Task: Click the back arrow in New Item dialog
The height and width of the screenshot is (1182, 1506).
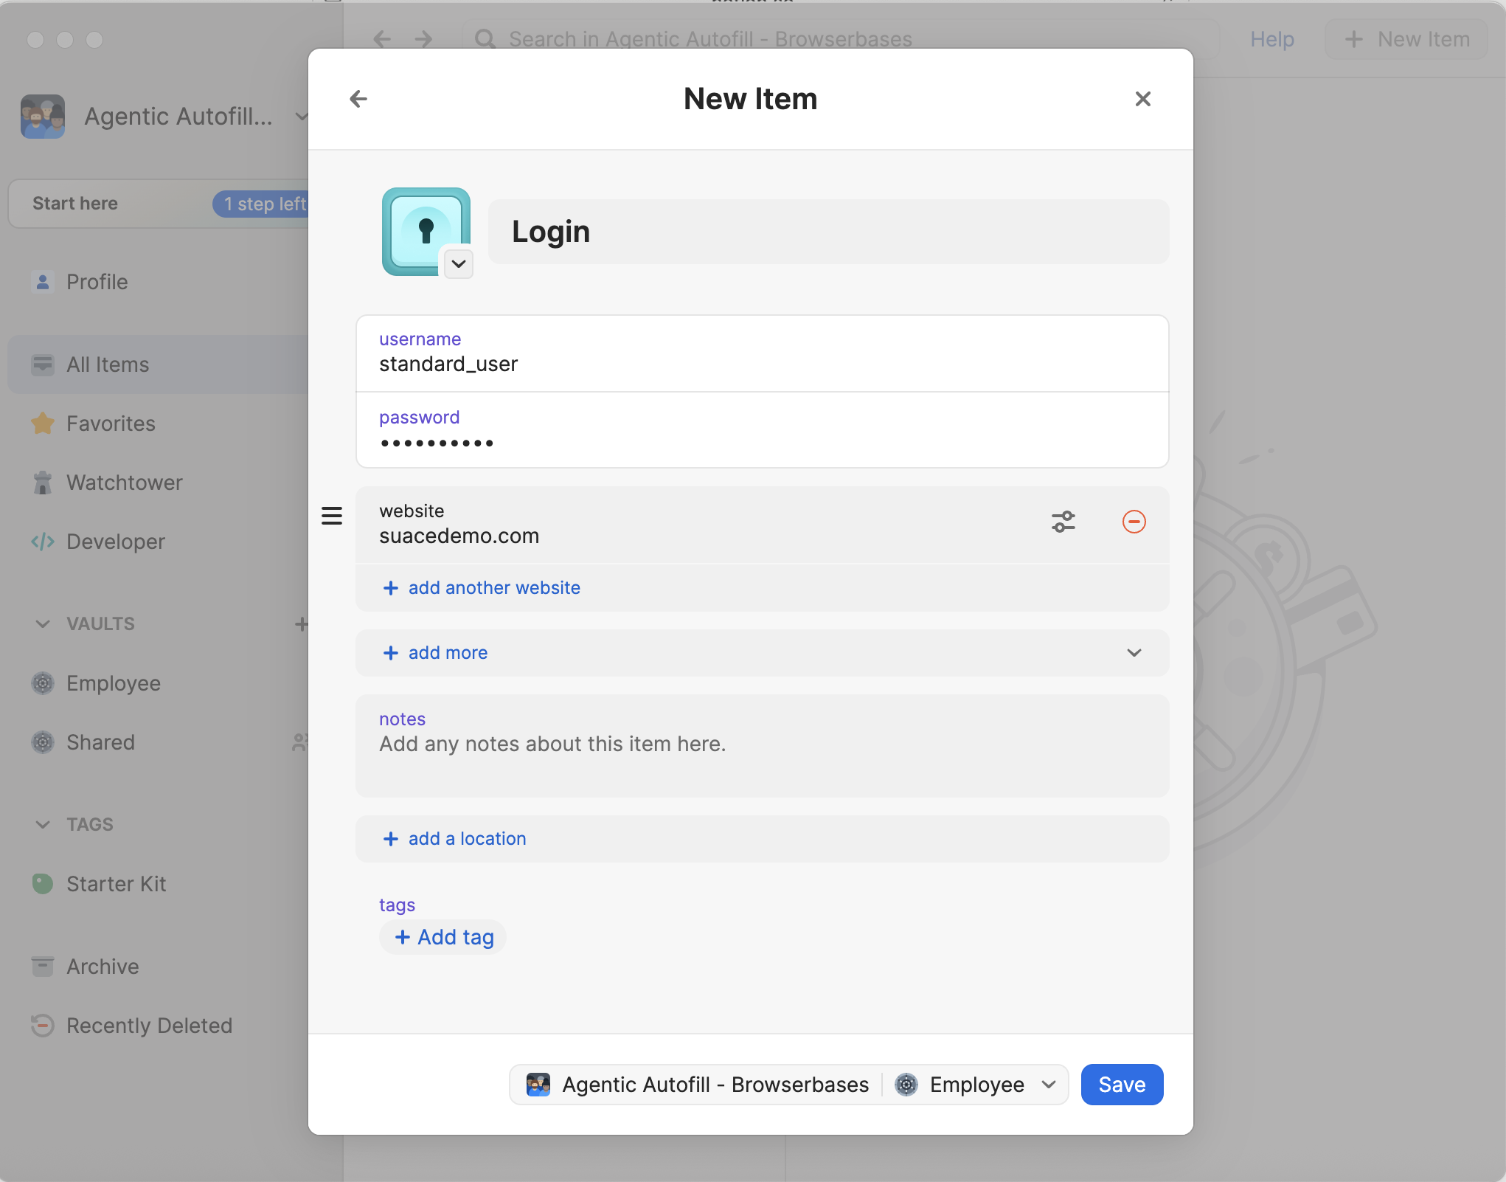Action: click(x=358, y=99)
